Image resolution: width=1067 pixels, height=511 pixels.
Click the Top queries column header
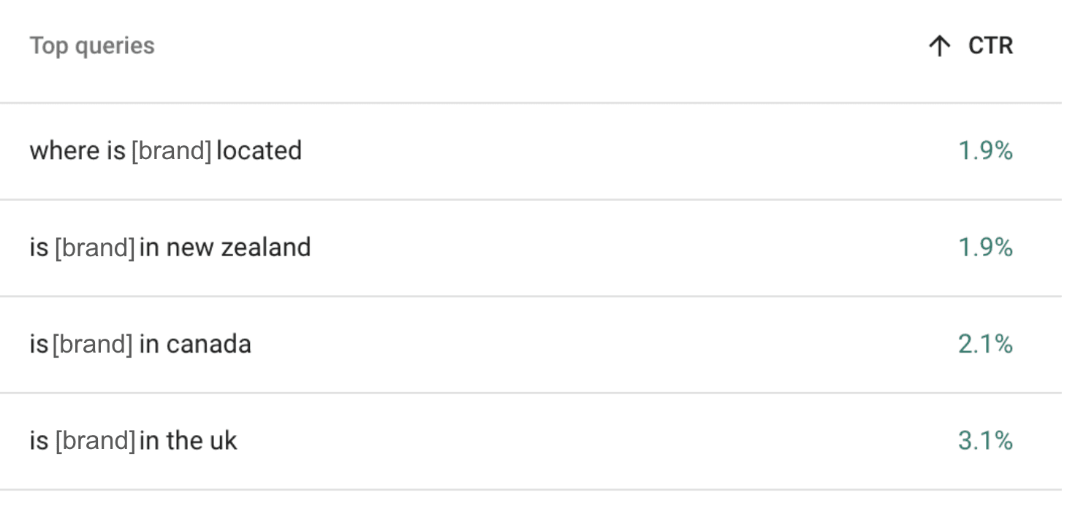92,46
